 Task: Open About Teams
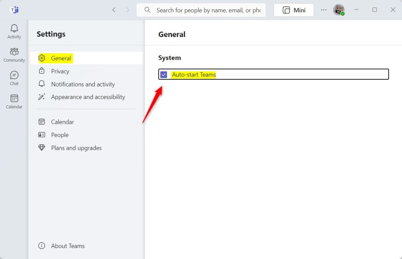click(x=86, y=246)
